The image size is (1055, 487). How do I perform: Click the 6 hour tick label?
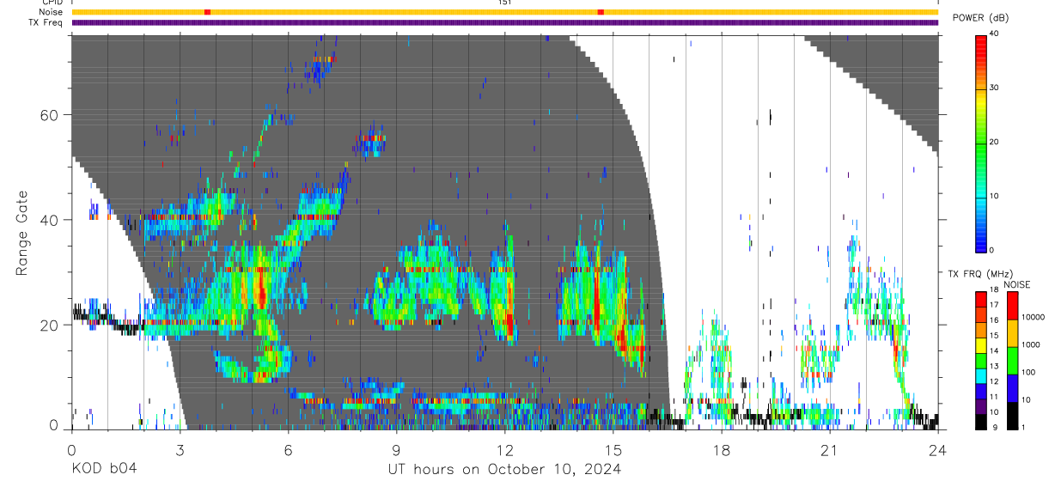coord(288,450)
